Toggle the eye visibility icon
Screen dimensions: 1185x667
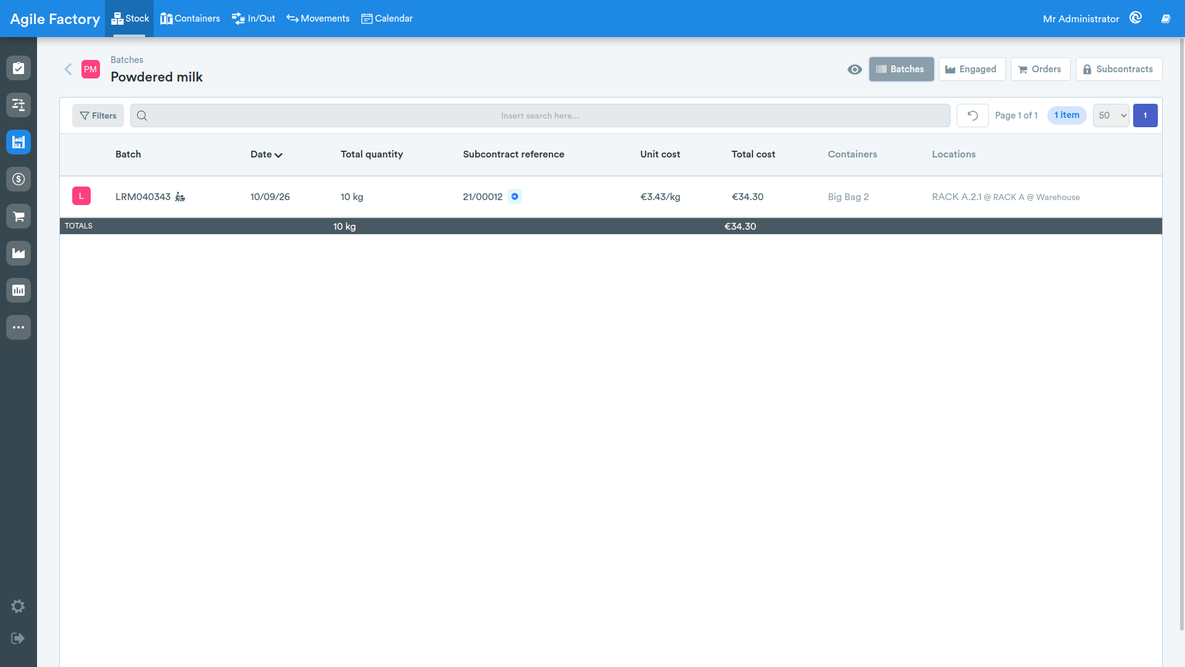[x=855, y=69]
